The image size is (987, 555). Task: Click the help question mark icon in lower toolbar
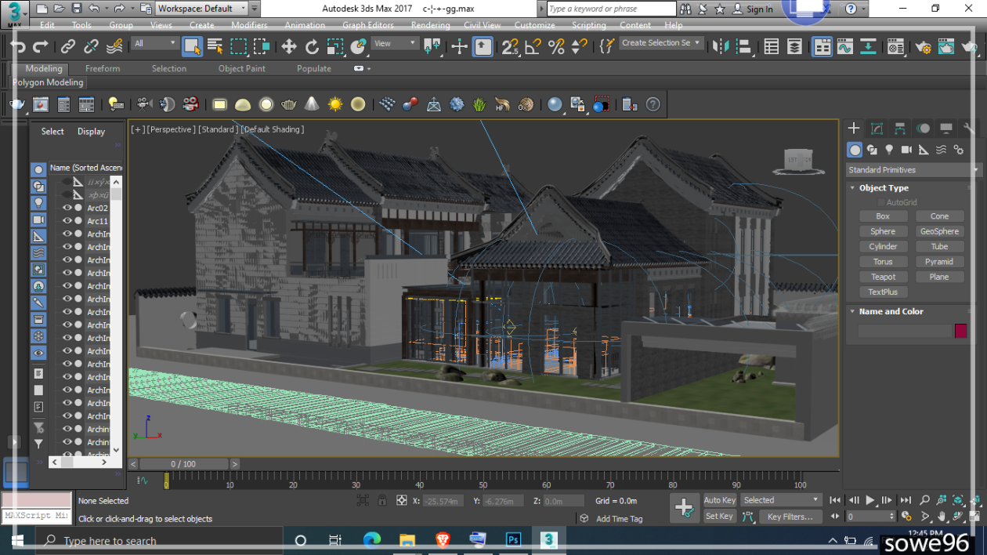(x=653, y=104)
